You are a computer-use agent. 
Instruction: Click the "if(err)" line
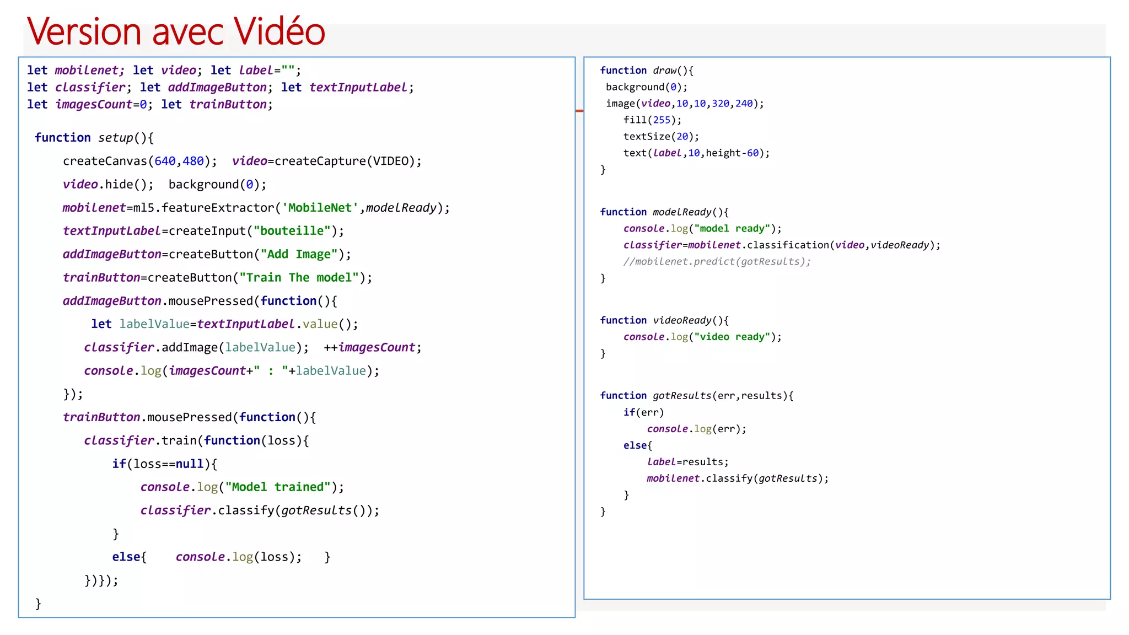click(643, 412)
